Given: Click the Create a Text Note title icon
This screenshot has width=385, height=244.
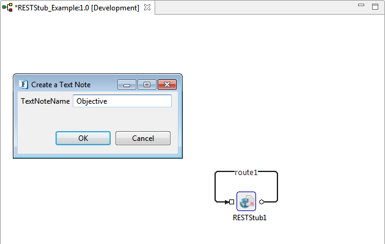Looking at the screenshot, I should (24, 85).
